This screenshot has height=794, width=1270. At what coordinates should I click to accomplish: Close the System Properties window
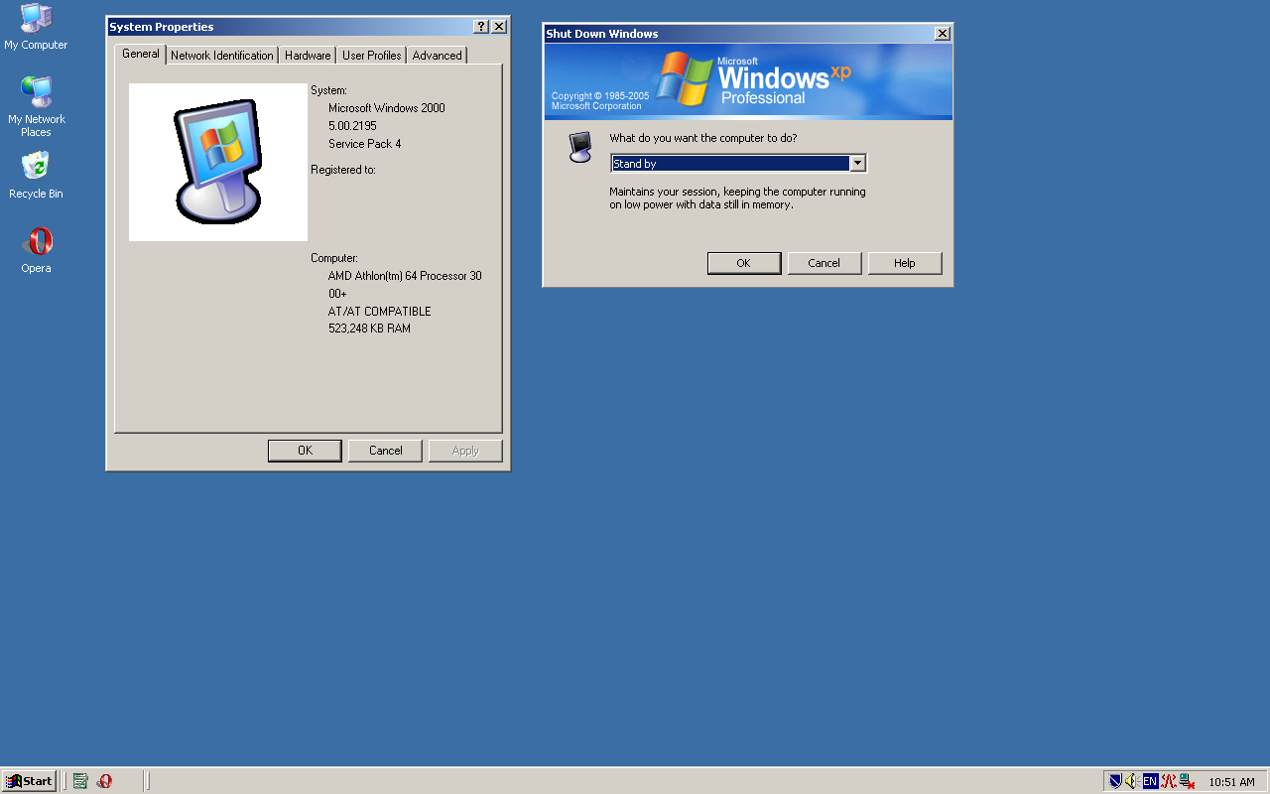[x=499, y=27]
